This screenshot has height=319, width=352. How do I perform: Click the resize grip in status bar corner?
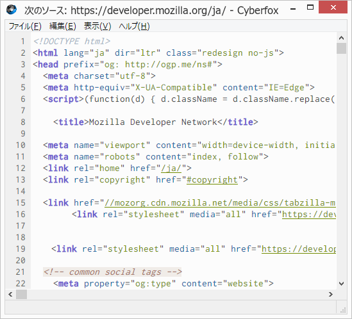pos(343,311)
